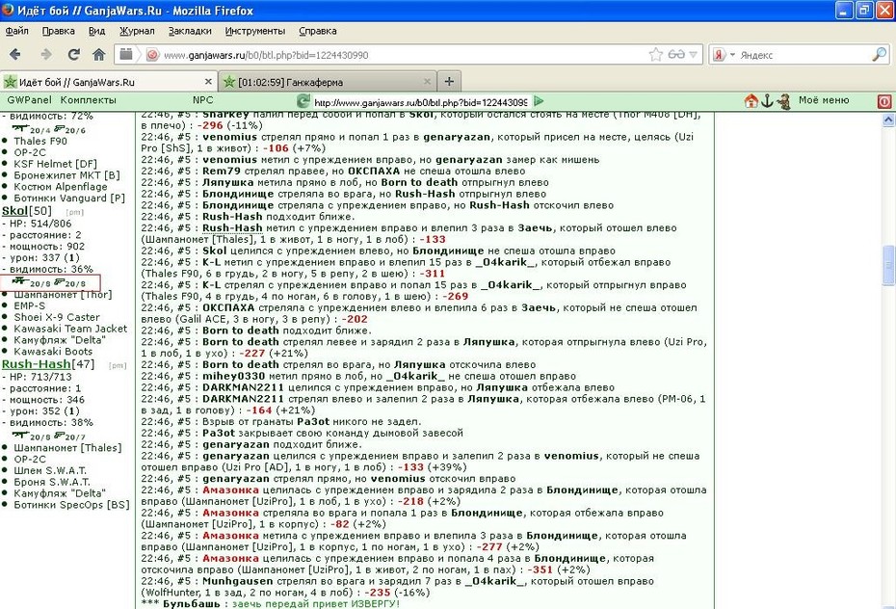The height and width of the screenshot is (609, 896).
Task: Go to Firefox home page icon
Action: click(x=99, y=54)
